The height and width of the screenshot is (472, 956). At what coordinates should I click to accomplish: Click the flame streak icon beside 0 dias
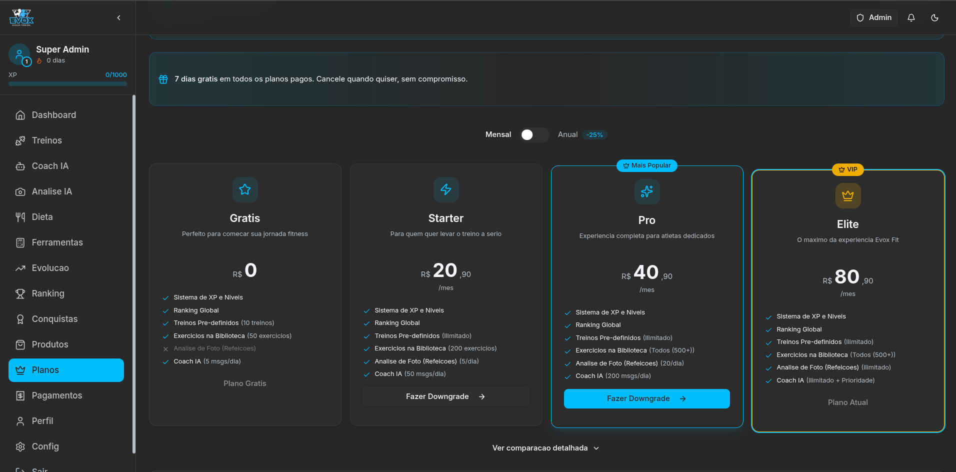click(x=39, y=60)
